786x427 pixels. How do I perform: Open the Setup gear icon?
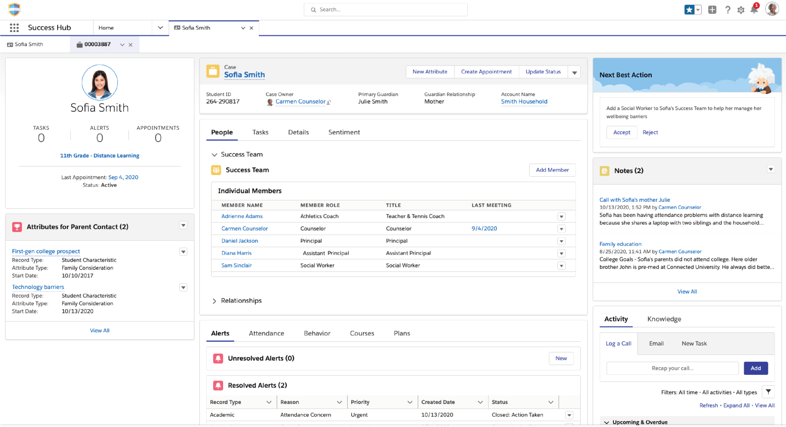click(741, 10)
